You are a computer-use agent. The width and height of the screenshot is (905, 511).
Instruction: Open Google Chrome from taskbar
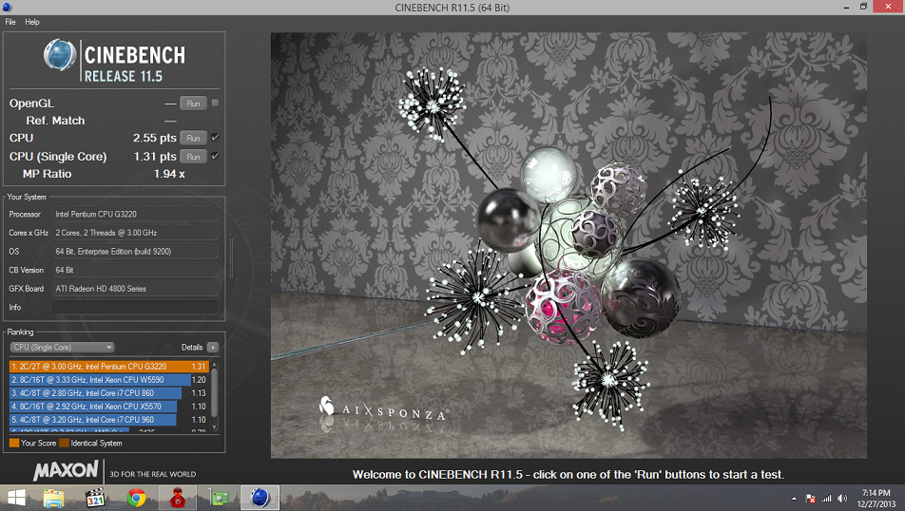(x=136, y=498)
